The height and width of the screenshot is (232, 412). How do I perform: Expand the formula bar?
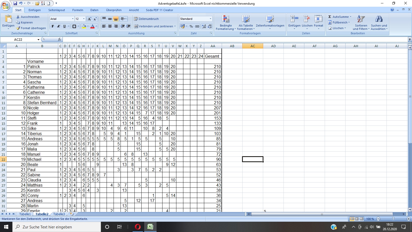410,39
